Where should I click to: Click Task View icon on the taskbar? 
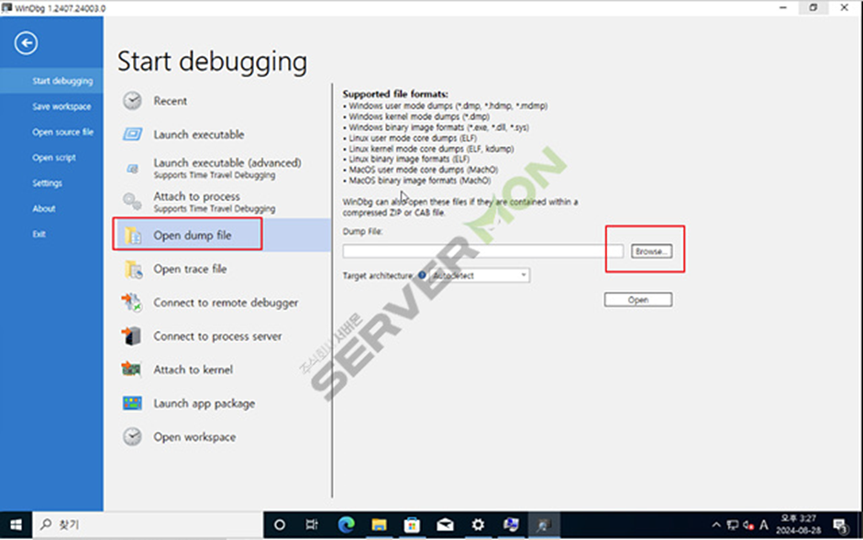click(x=312, y=525)
